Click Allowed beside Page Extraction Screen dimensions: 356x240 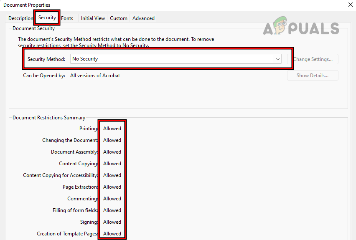pos(112,187)
